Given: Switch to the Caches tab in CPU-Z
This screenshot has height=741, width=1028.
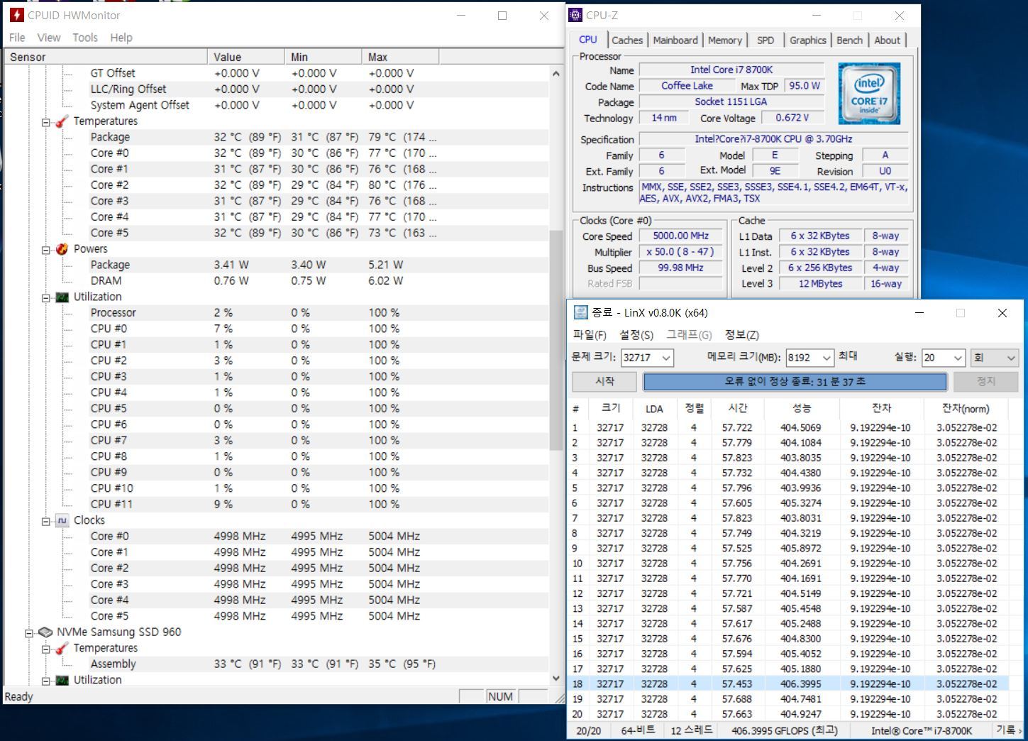Looking at the screenshot, I should (627, 40).
